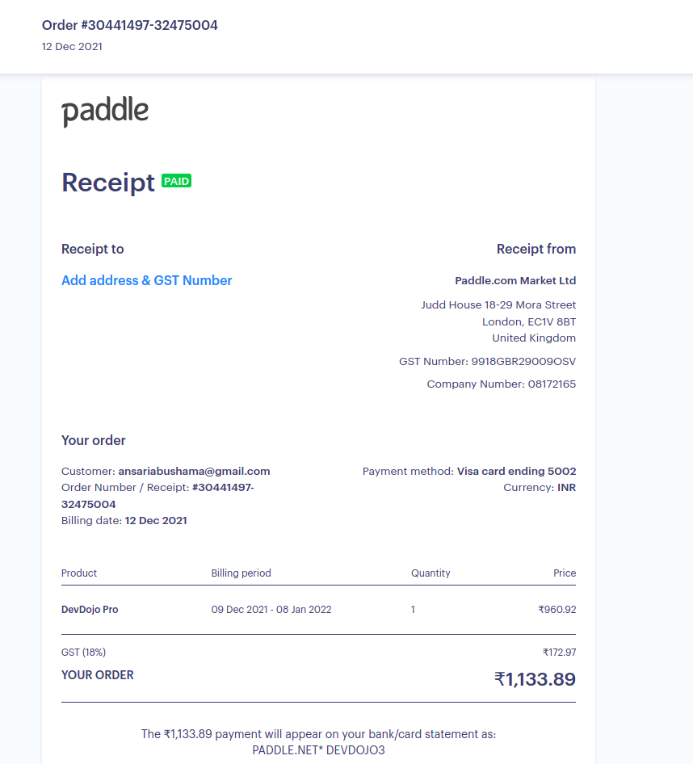Click the customer email ansariabushama@gmail.com

(194, 471)
